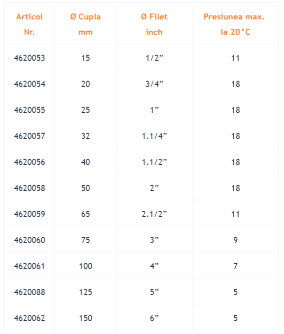
Task: Select article number 4620057
Action: click(x=29, y=136)
